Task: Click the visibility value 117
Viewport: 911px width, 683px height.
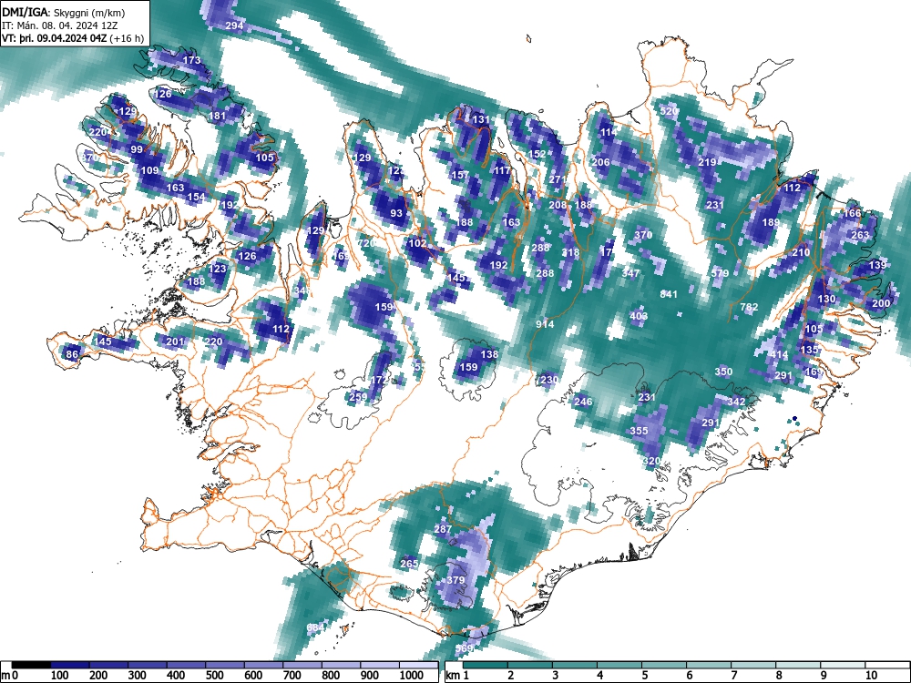Action: [x=502, y=170]
